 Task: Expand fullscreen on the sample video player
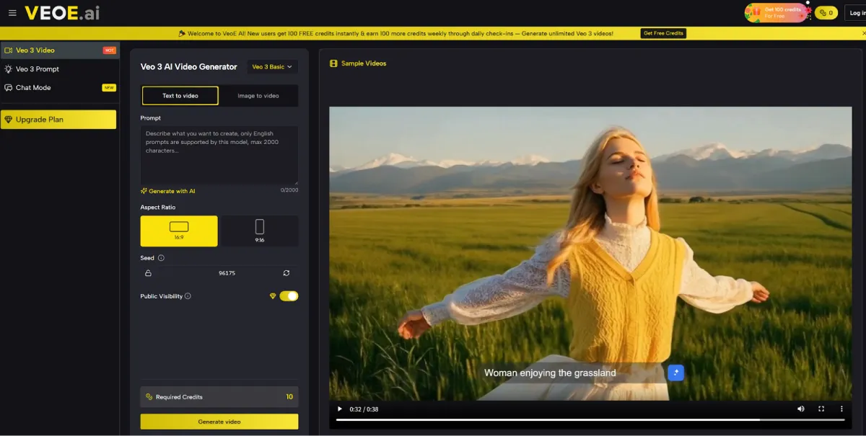821,409
